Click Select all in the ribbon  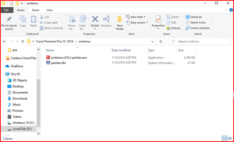[x=193, y=17]
